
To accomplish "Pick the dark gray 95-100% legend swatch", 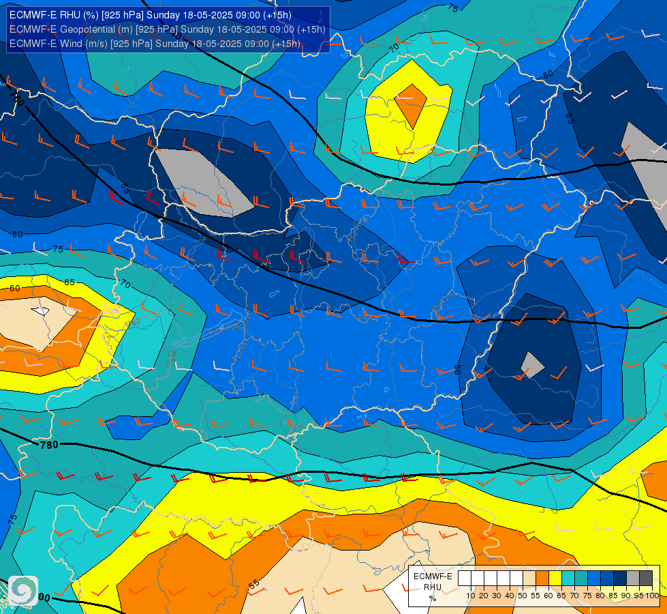I will (x=646, y=578).
